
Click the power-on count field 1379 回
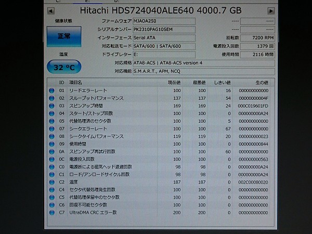(x=257, y=46)
